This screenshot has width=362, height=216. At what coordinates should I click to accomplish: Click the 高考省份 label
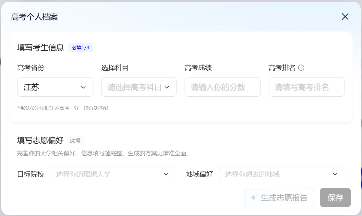(x=31, y=67)
